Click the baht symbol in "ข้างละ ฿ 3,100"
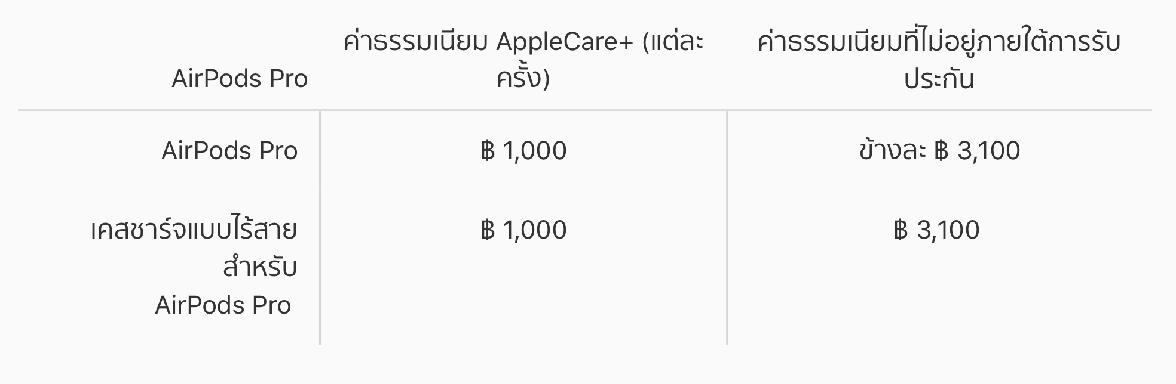Viewport: 1176px width, 384px height. 941,151
